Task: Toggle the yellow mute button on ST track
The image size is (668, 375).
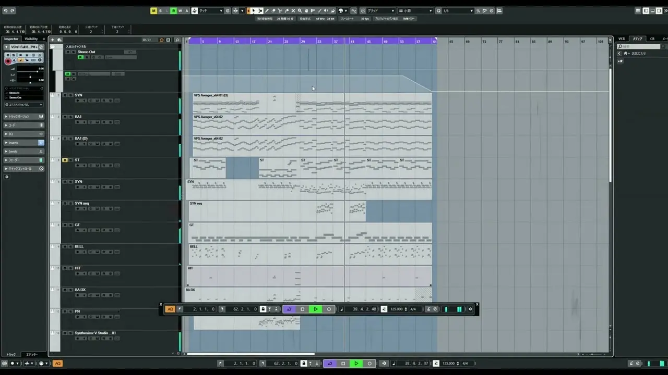Action: point(65,160)
